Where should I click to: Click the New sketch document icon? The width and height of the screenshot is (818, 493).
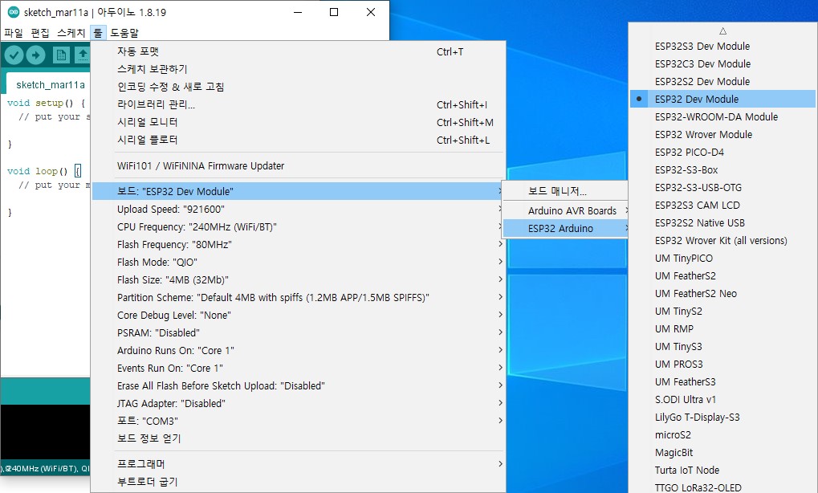pos(61,55)
